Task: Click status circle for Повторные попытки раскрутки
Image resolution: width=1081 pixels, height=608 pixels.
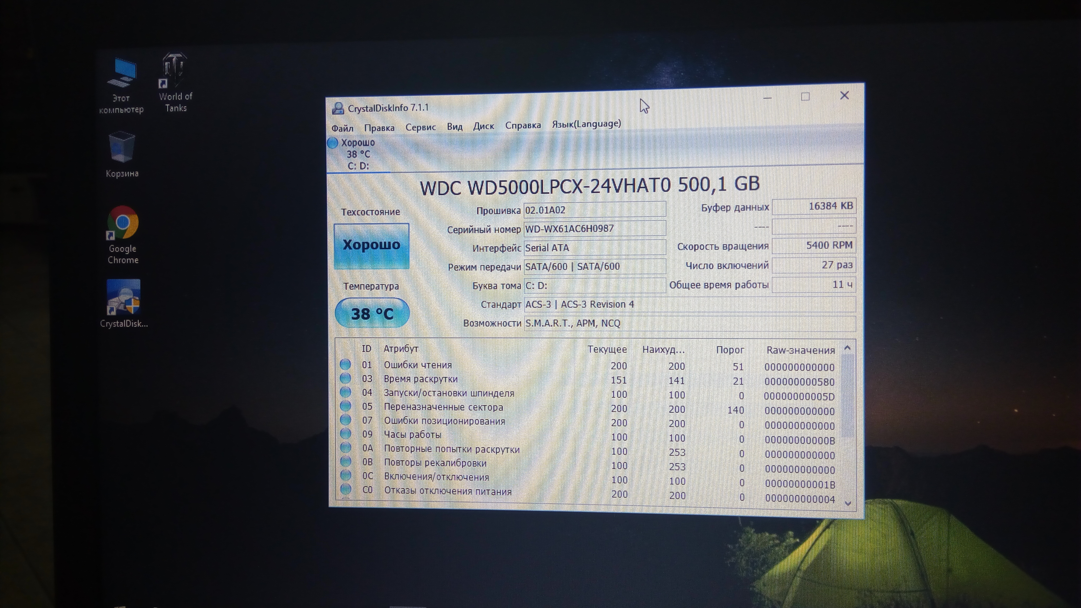Action: (x=345, y=448)
